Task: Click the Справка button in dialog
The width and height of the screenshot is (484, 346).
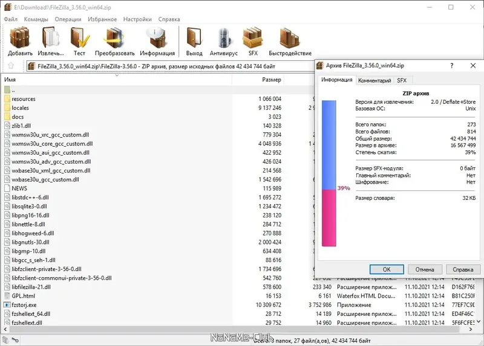Action: (x=463, y=269)
